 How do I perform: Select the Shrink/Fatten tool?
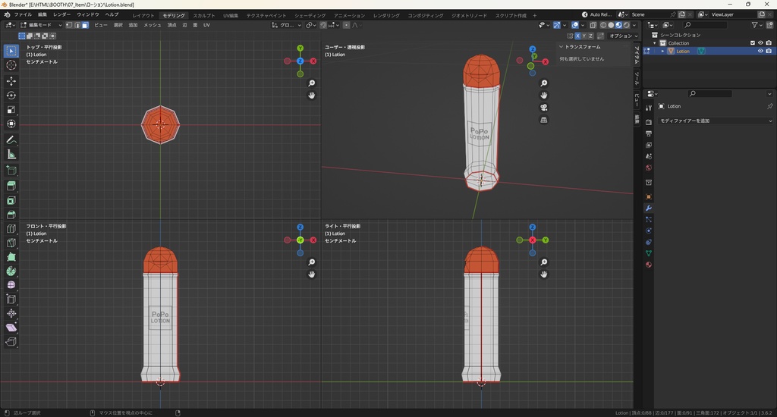[x=11, y=313]
